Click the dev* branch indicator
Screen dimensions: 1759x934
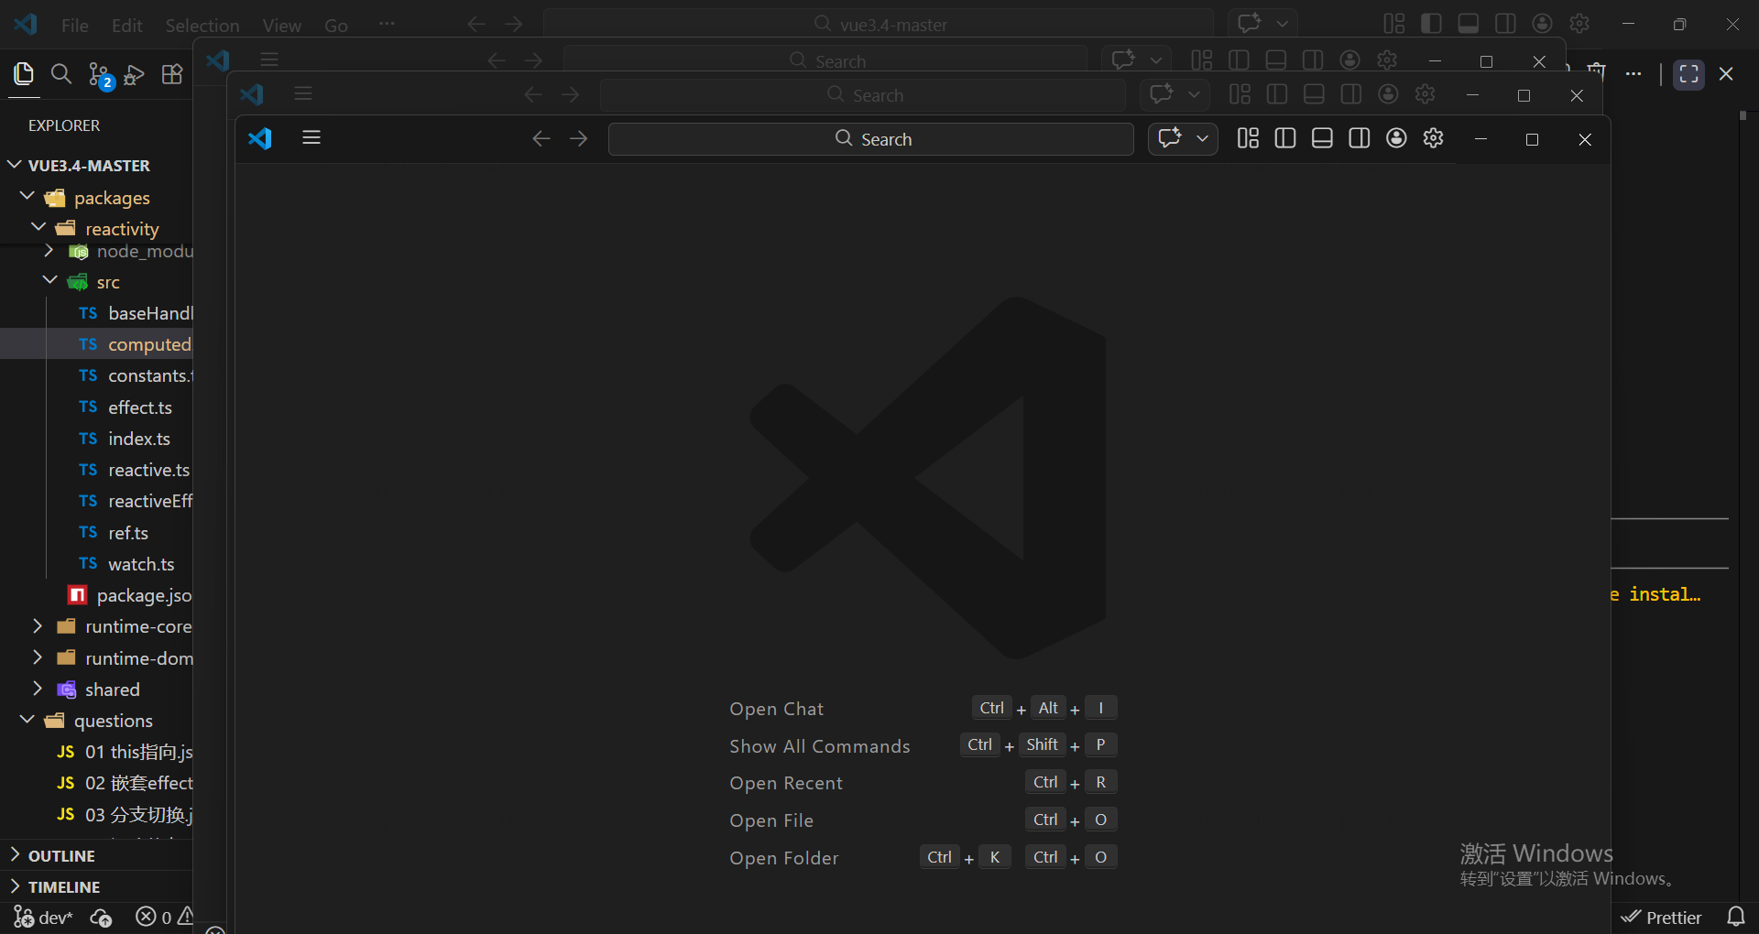pyautogui.click(x=43, y=917)
